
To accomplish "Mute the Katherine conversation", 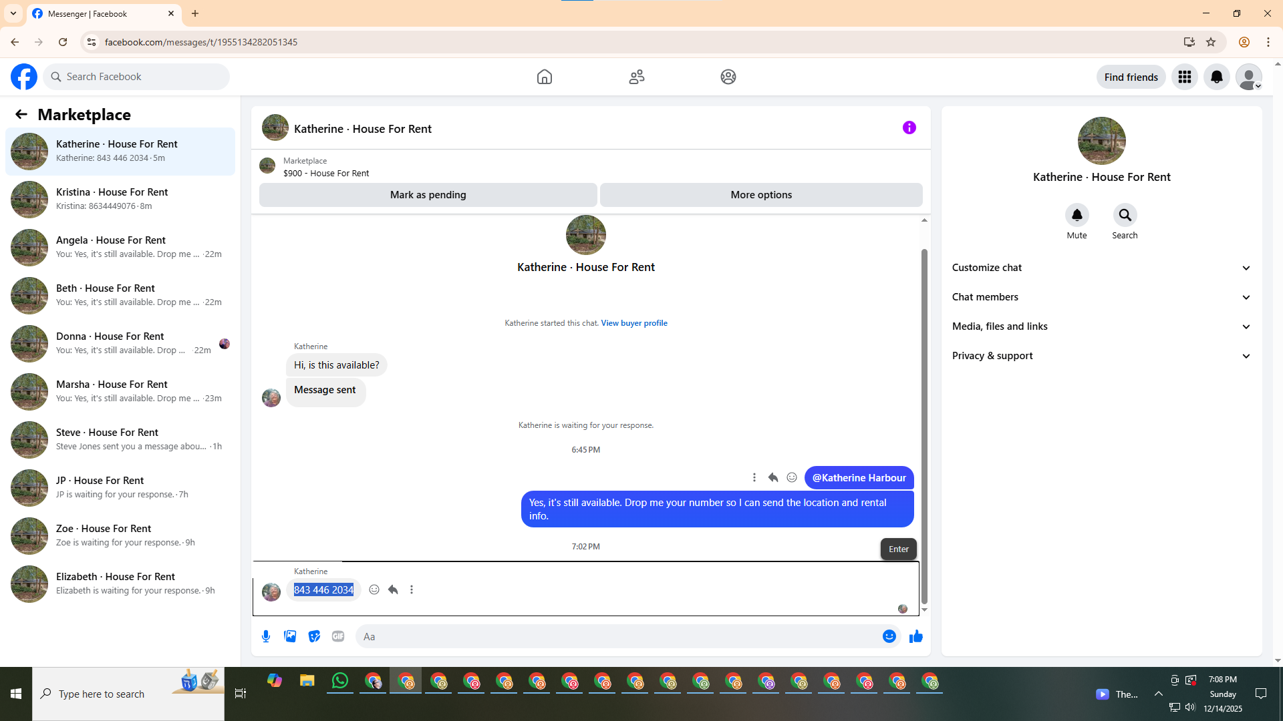I will tap(1077, 215).
